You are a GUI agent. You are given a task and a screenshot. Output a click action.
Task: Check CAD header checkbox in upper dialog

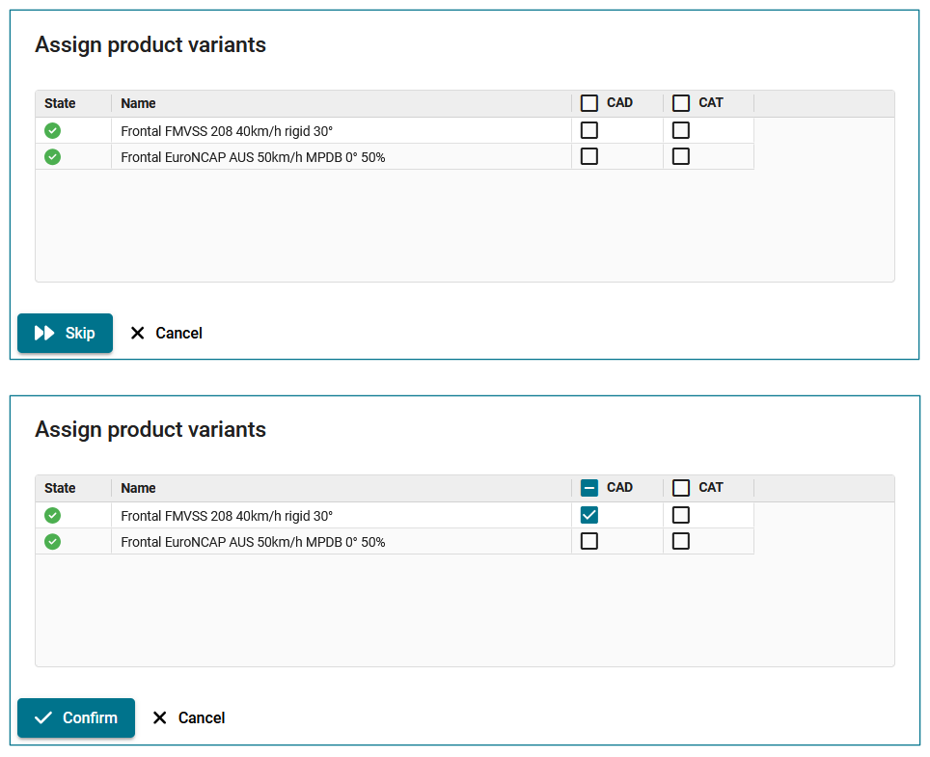[x=588, y=103]
